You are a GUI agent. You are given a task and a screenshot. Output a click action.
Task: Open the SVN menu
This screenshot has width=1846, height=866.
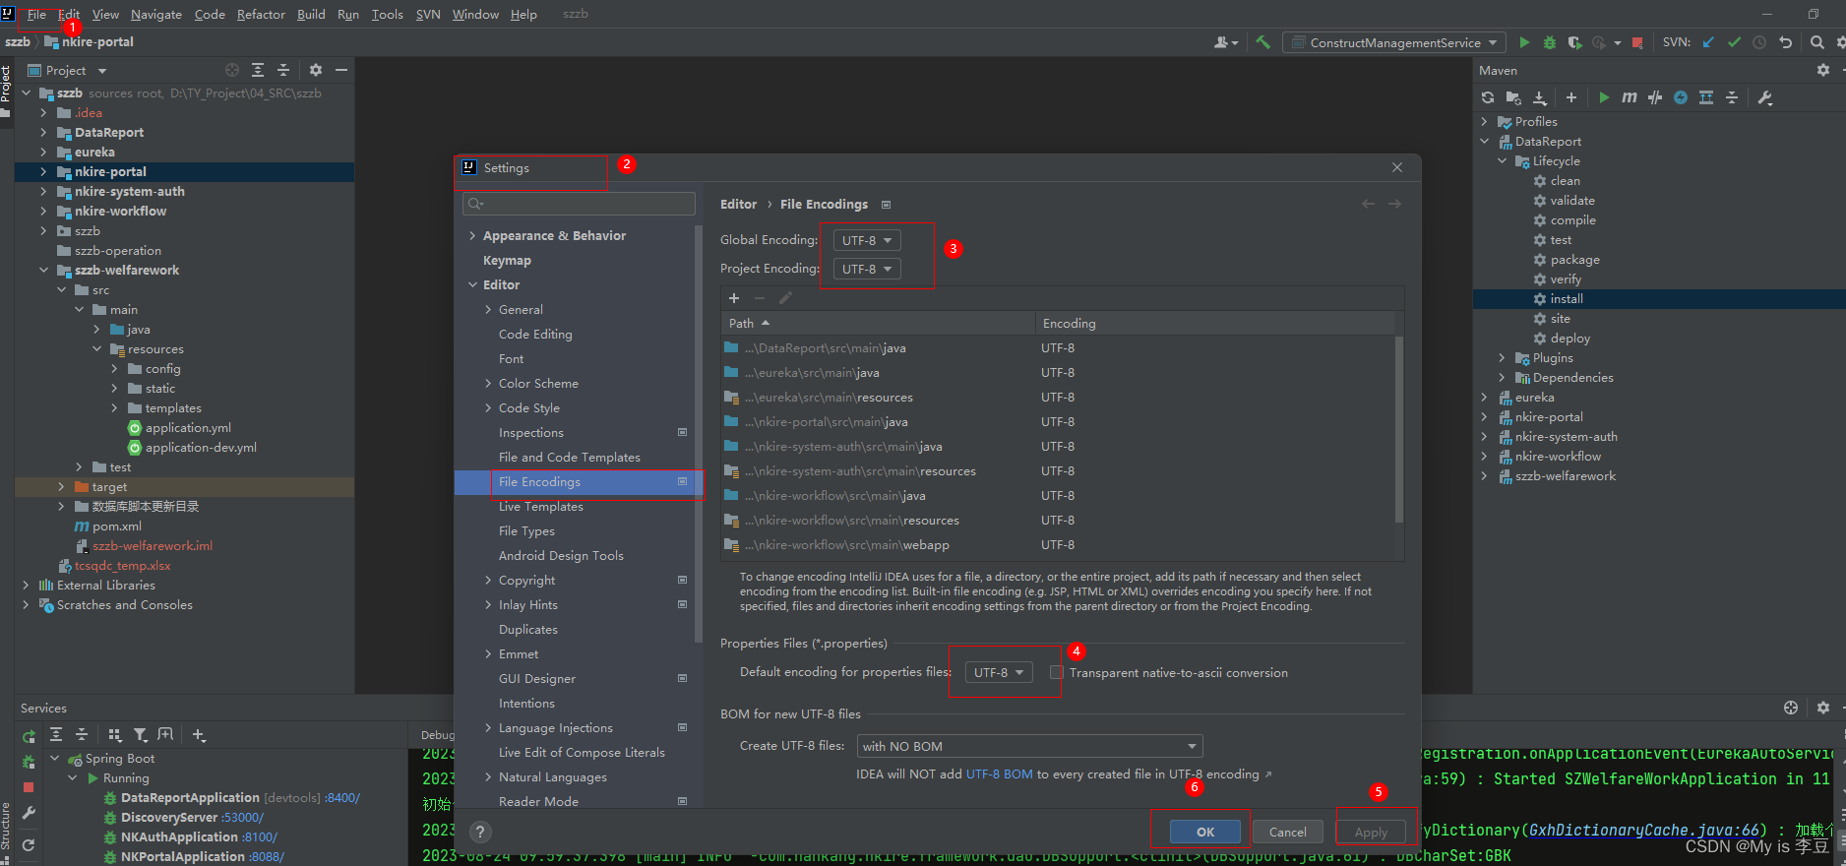[x=428, y=15]
